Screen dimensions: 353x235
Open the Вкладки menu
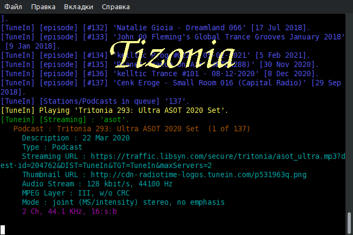tap(78, 7)
